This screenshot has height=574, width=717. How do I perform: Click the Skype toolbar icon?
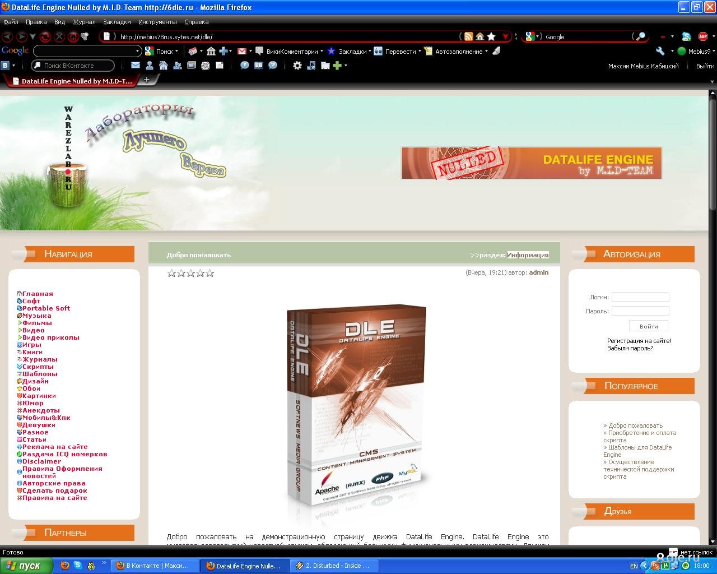pos(686,36)
